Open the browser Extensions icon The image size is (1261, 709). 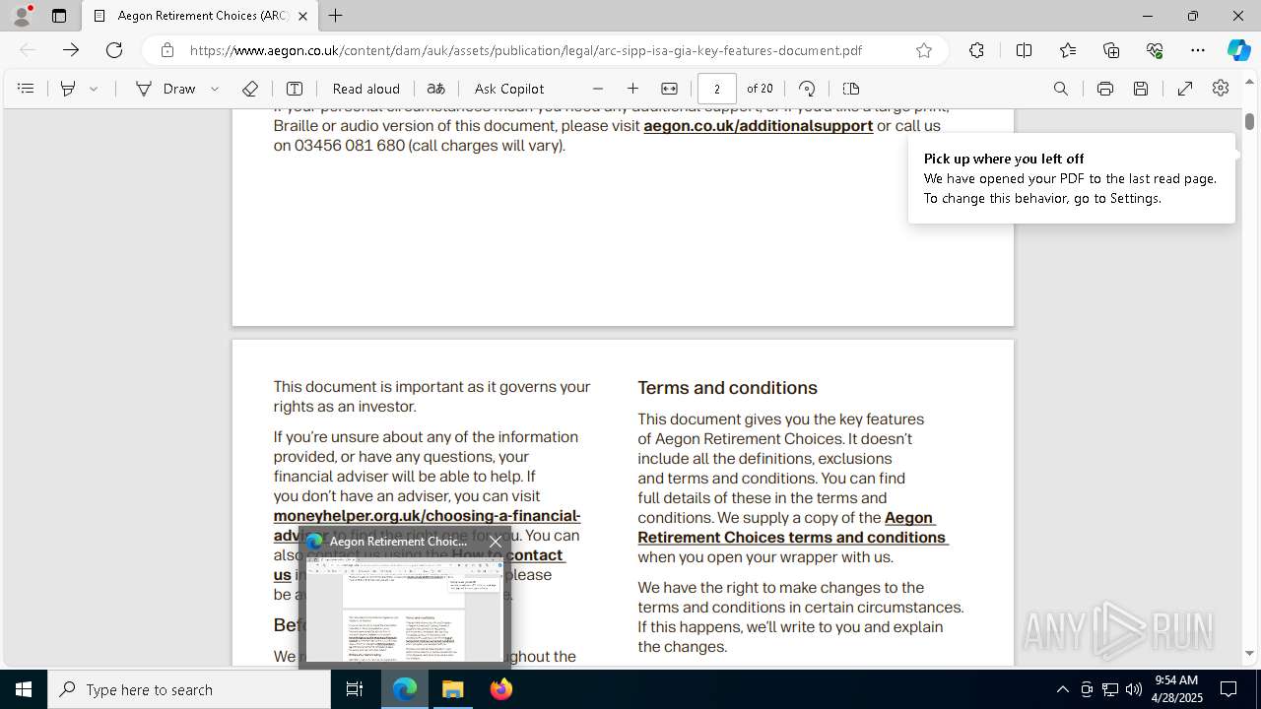(976, 50)
